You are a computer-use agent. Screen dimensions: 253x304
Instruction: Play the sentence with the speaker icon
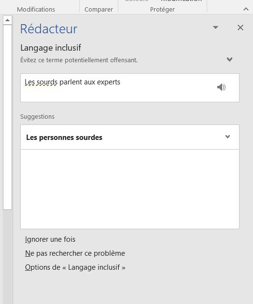click(221, 87)
